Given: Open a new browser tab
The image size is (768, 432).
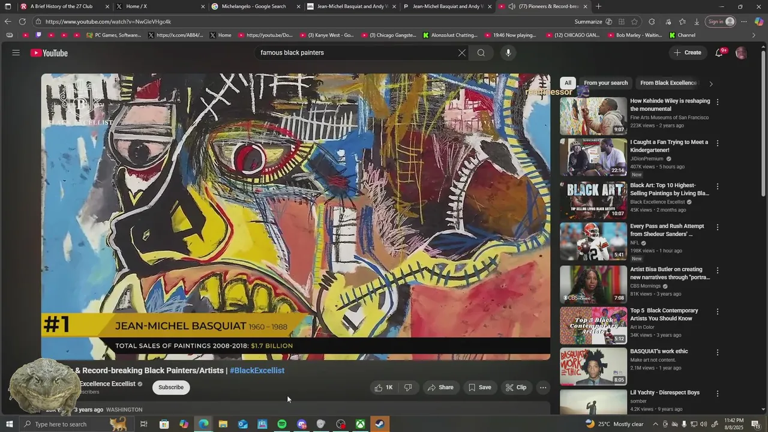Looking at the screenshot, I should click(598, 7).
